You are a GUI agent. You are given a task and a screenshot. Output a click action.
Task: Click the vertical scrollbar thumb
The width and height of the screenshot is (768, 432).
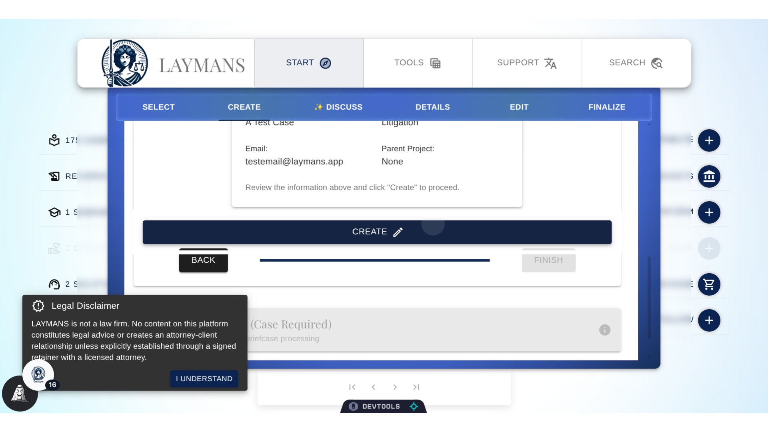[649, 296]
